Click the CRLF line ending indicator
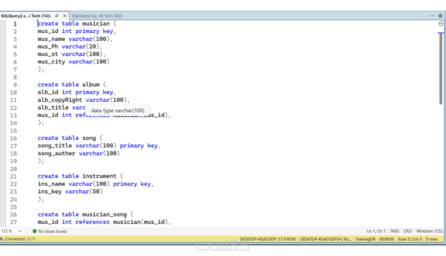 point(408,231)
